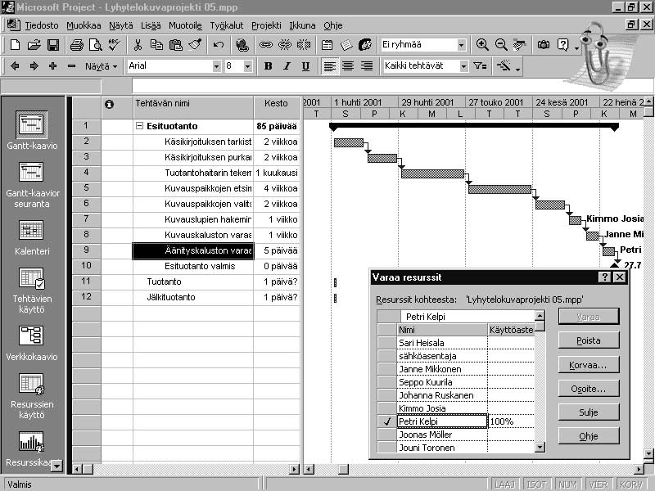Align text left
This screenshot has height=491, width=655.
tap(330, 66)
